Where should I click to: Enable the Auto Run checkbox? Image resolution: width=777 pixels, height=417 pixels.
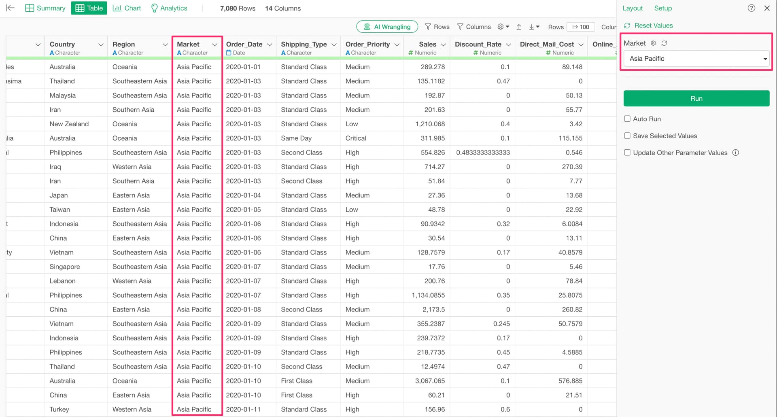(627, 119)
